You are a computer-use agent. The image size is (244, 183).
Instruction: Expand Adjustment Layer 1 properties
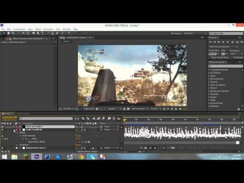click(14, 148)
